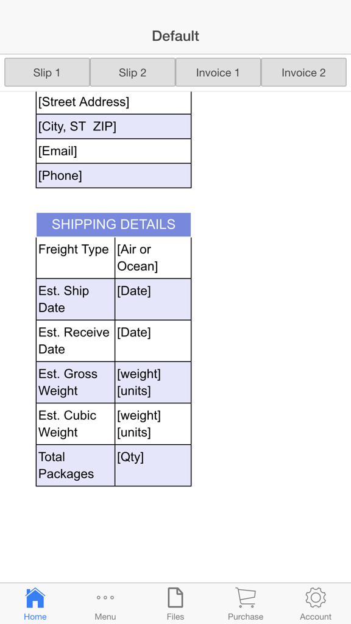Switch to the Invoice 2 tab
351x624 pixels.
[303, 72]
